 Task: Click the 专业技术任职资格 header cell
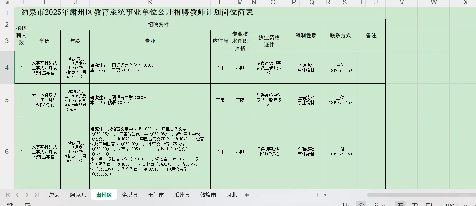click(240, 41)
